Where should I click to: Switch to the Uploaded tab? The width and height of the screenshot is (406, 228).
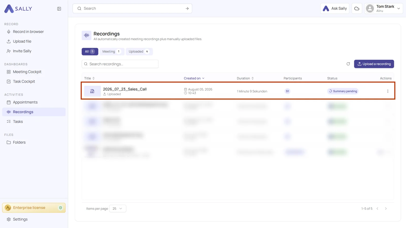[139, 51]
